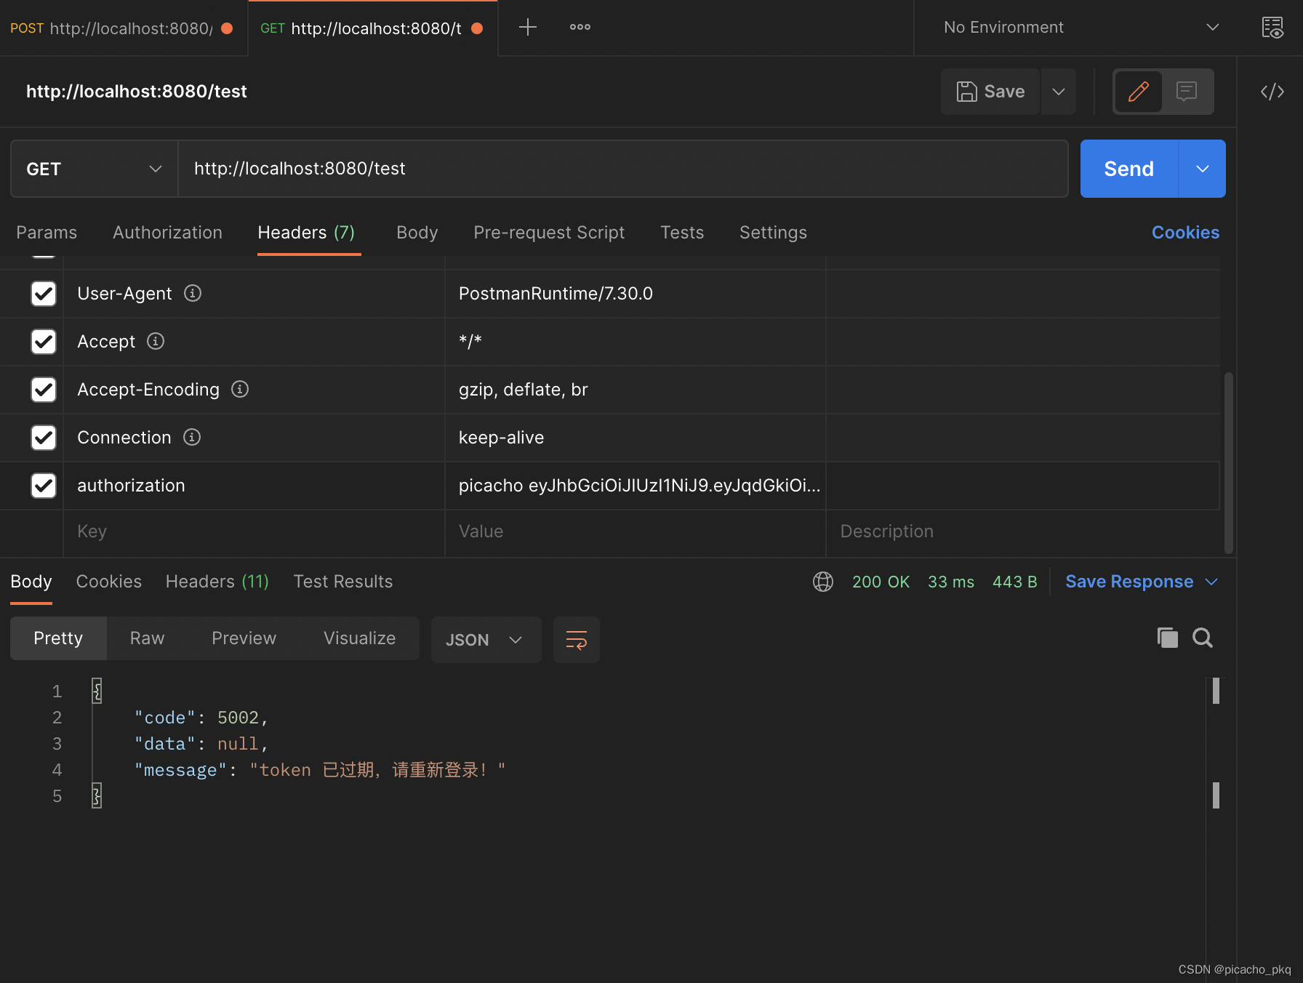Show the Test Results tab

(342, 582)
